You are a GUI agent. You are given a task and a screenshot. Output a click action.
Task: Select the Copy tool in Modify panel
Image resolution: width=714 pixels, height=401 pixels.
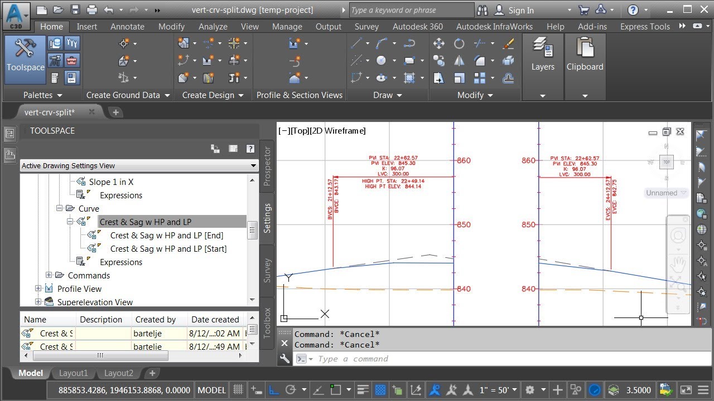coord(439,61)
